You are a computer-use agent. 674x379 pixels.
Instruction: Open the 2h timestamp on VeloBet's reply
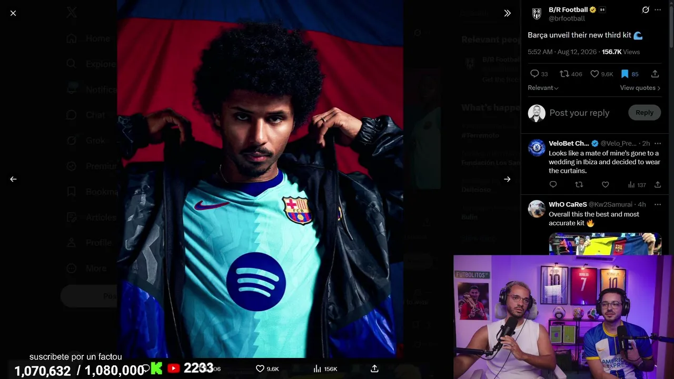tap(646, 143)
